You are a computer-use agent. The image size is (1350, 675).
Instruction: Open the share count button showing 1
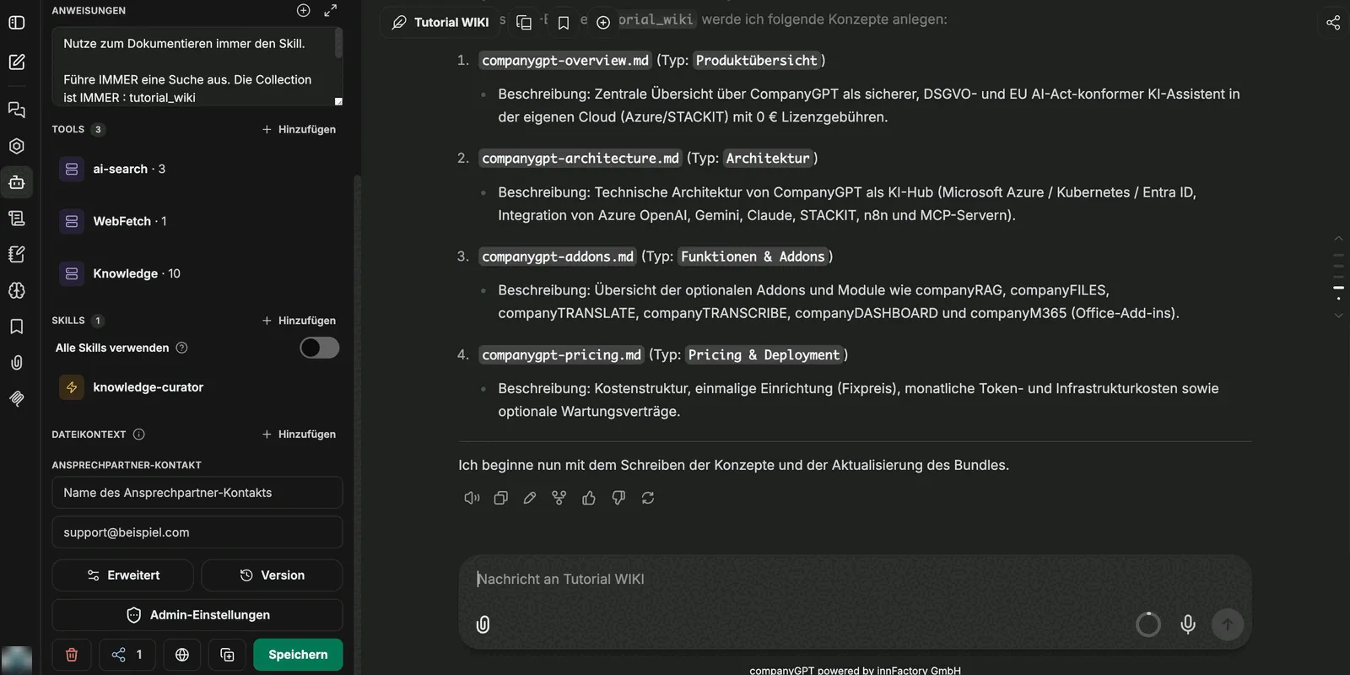(127, 655)
